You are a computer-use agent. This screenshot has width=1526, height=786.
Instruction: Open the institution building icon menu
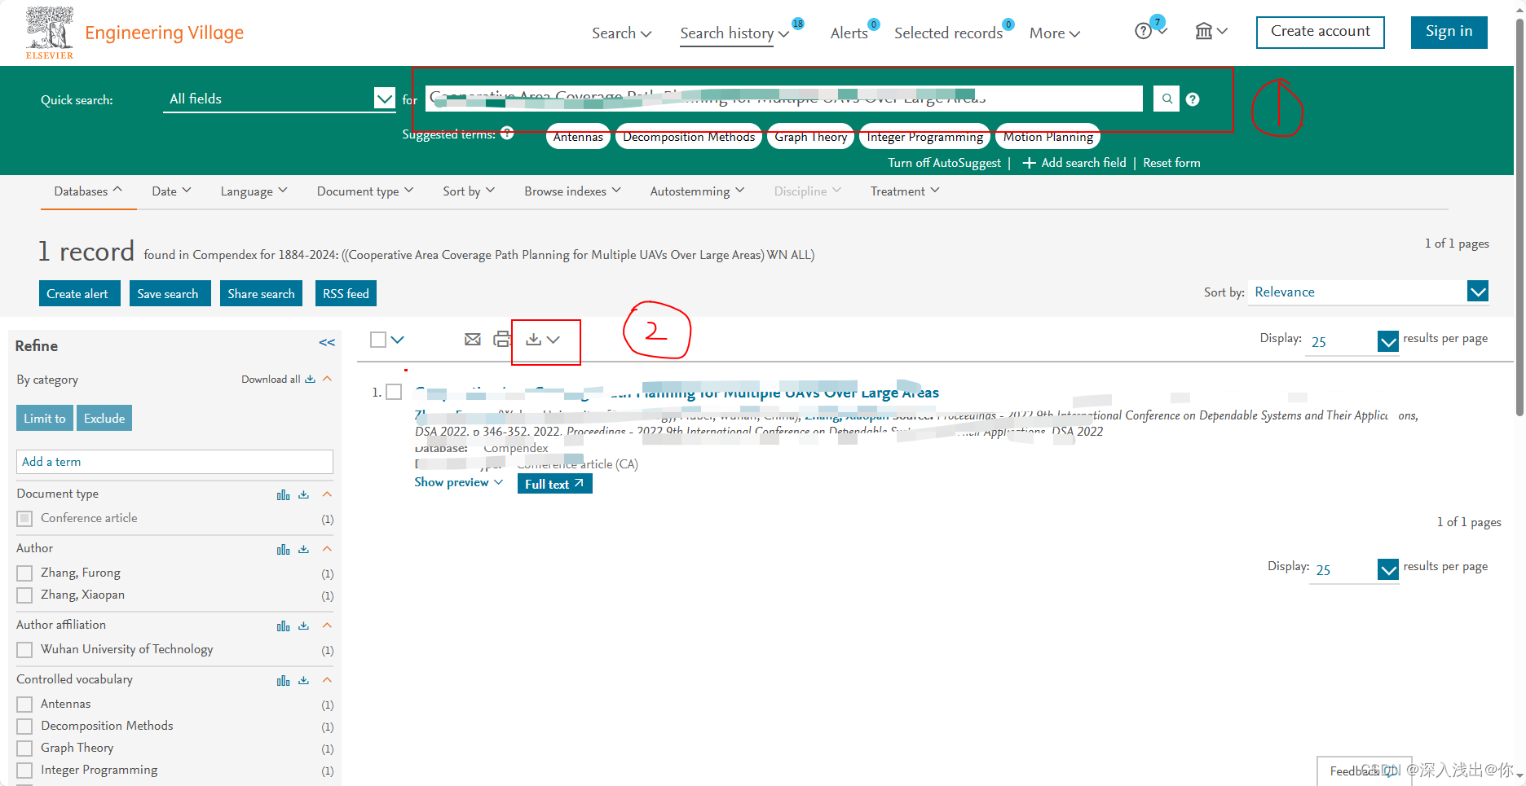1203,31
